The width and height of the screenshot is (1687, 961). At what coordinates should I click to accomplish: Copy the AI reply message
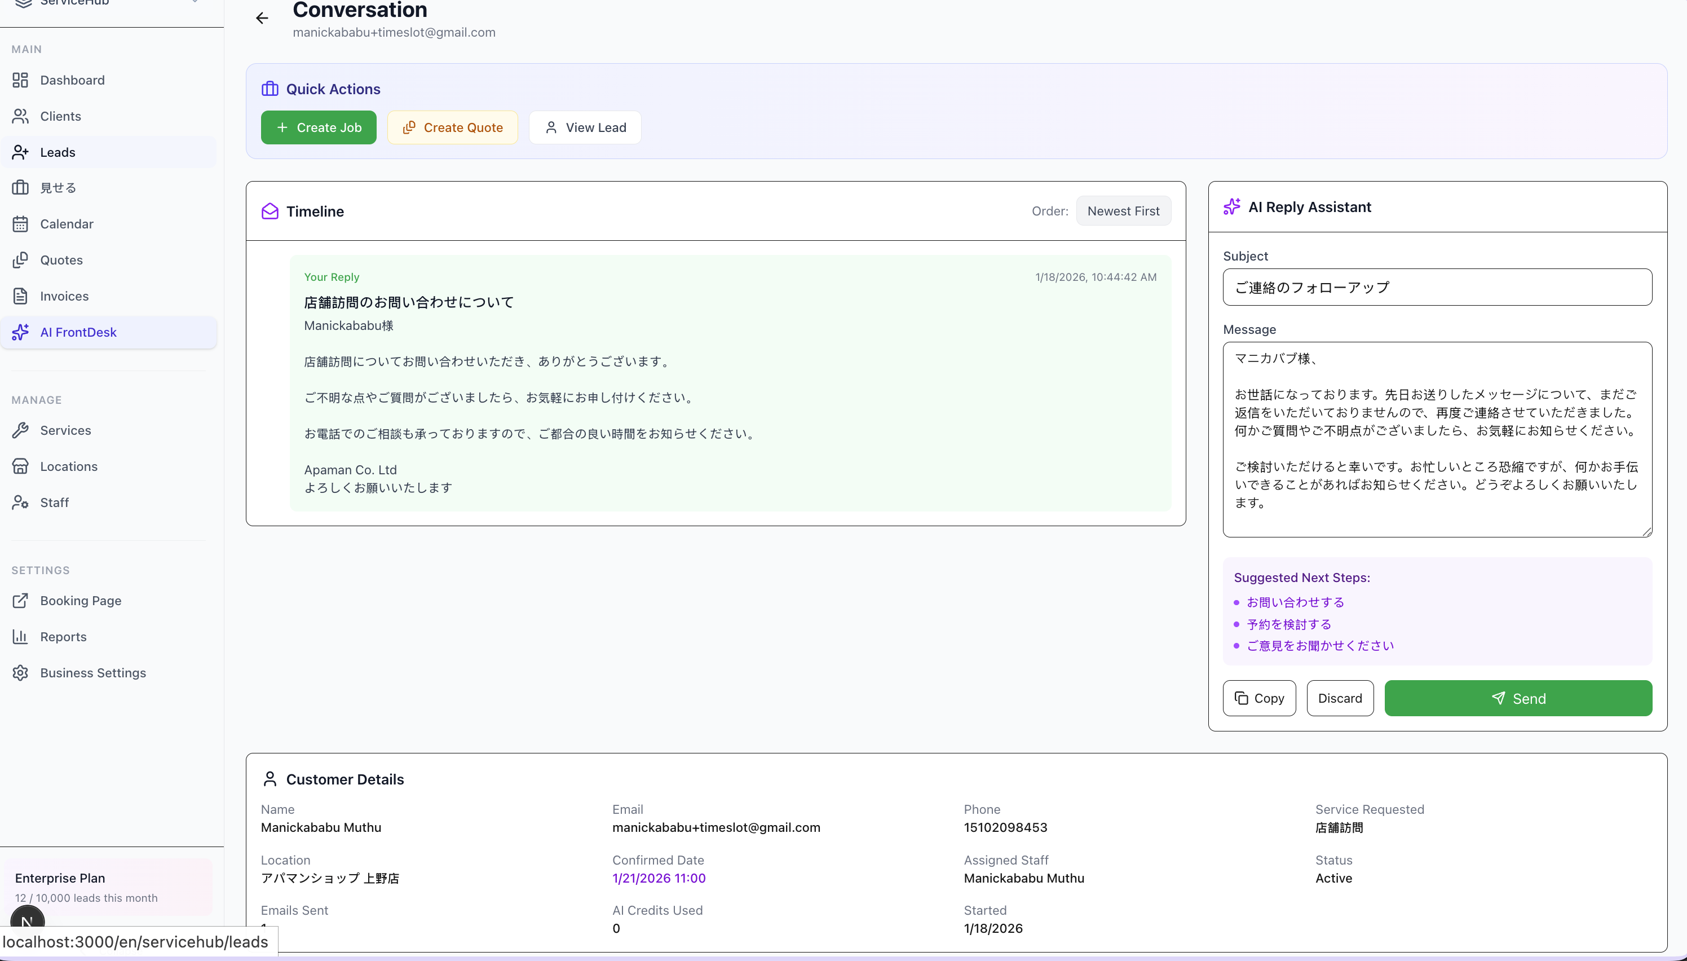(1259, 698)
